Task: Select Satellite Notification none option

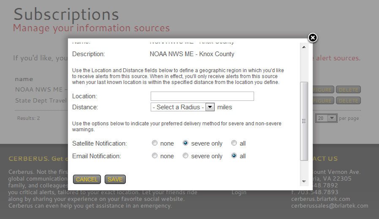Action: click(154, 143)
